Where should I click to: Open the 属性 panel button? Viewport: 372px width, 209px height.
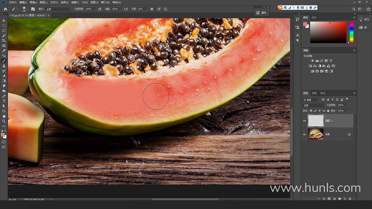(261, 12)
